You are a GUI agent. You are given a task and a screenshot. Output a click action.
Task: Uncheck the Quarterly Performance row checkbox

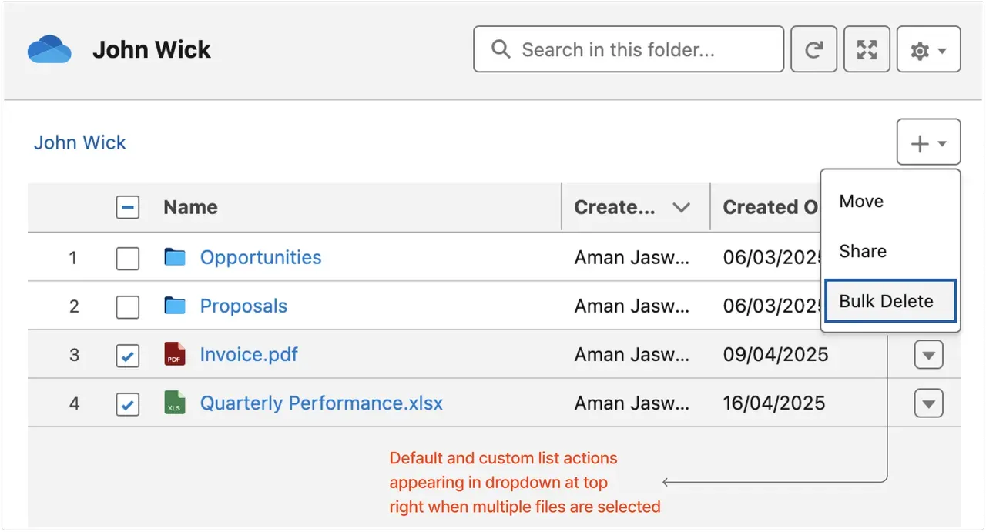click(x=127, y=403)
